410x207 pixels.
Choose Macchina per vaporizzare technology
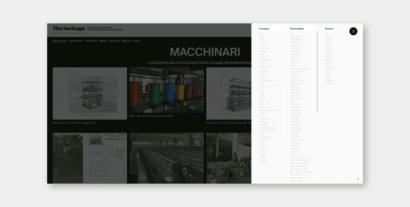[x=302, y=172]
